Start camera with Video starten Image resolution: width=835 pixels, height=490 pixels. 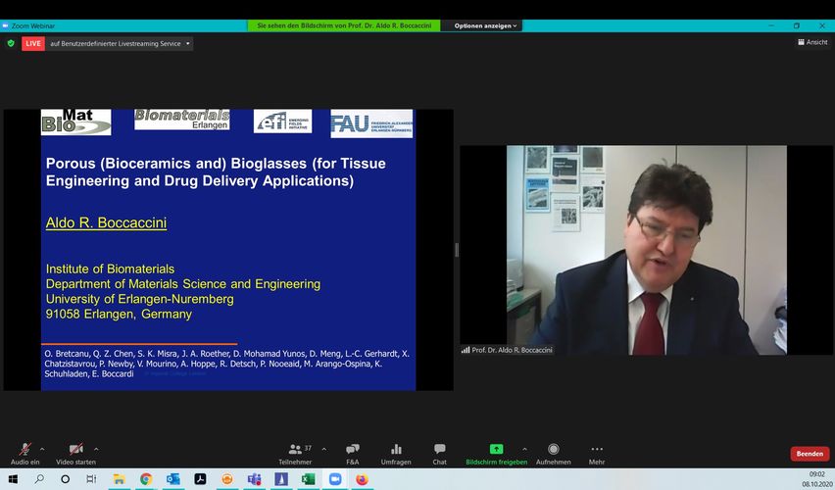pos(75,452)
